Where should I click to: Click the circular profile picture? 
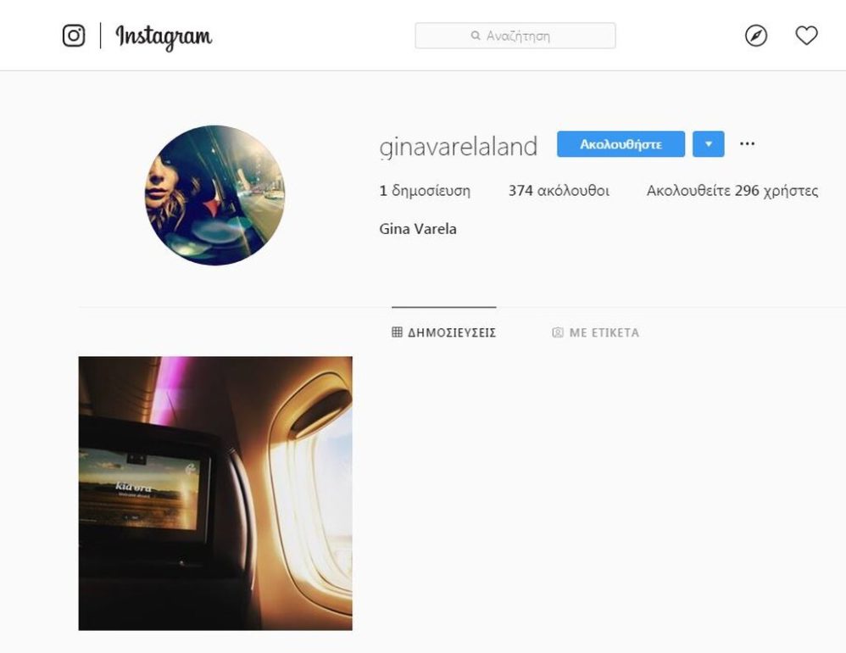tap(214, 195)
